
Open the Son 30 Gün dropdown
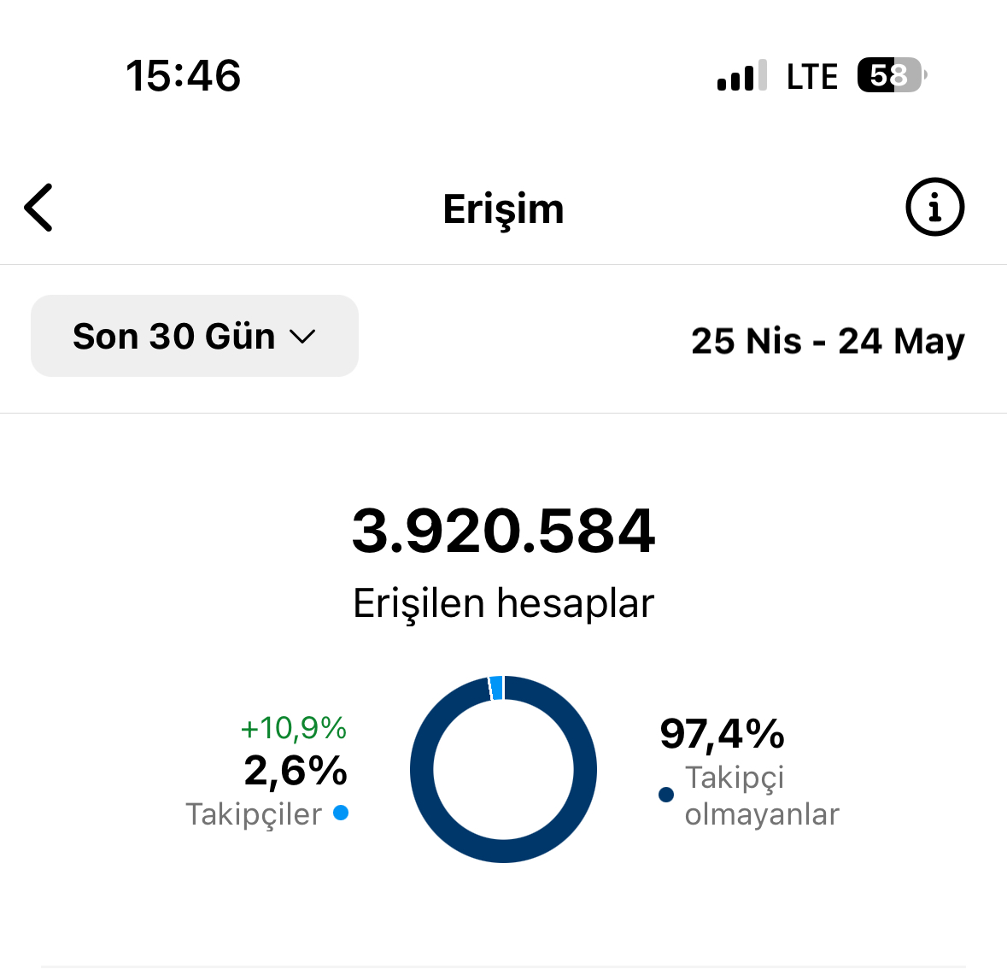195,336
